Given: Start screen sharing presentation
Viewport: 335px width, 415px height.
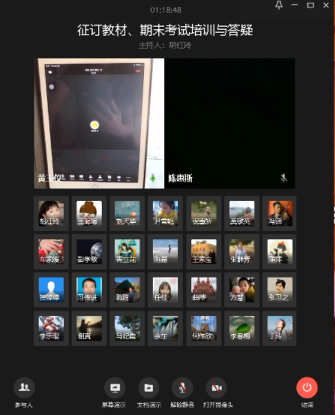Looking at the screenshot, I should click(115, 388).
